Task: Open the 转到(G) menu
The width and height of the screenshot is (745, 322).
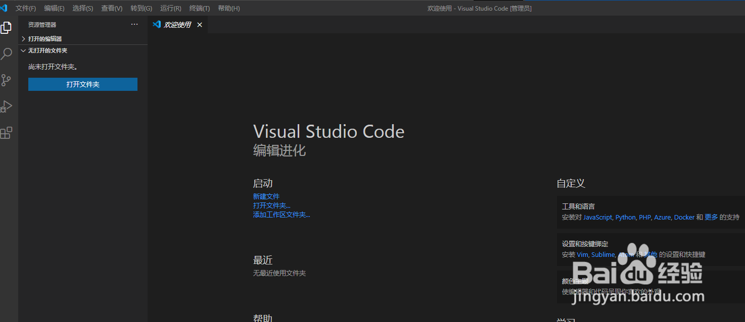Action: coord(141,9)
